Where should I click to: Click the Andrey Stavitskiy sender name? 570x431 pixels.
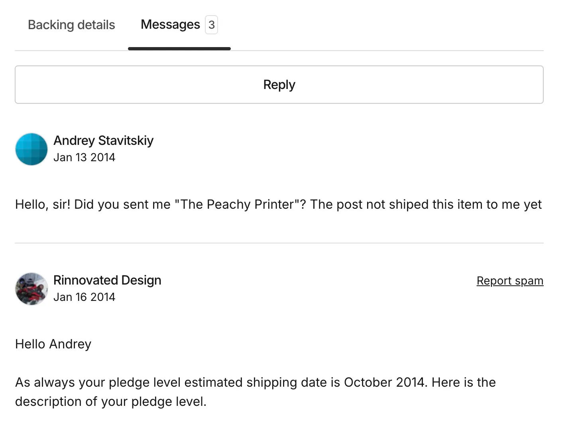[103, 140]
